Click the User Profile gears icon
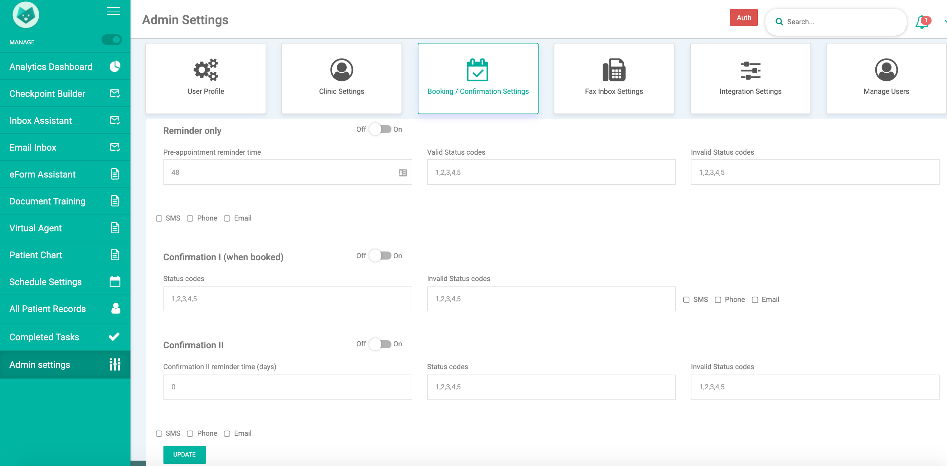The height and width of the screenshot is (466, 947). point(205,70)
